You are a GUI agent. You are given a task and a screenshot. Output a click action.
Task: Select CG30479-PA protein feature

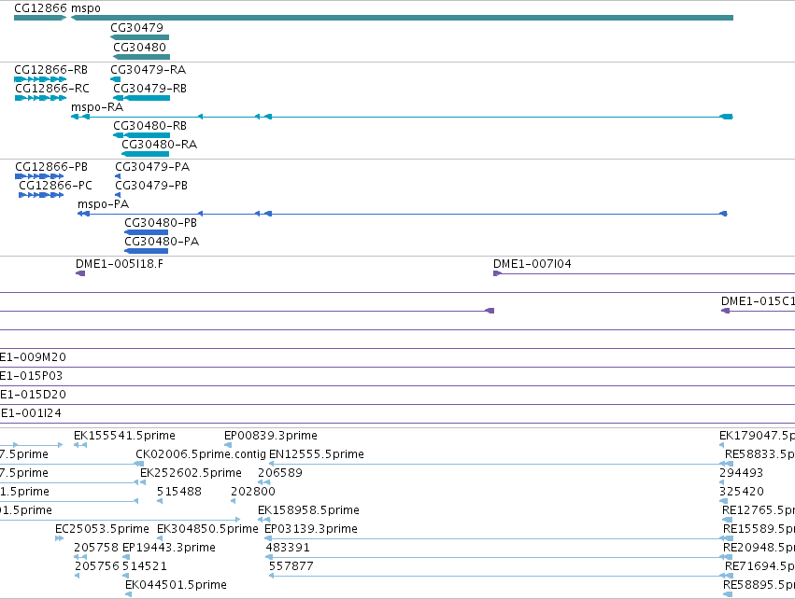(118, 176)
